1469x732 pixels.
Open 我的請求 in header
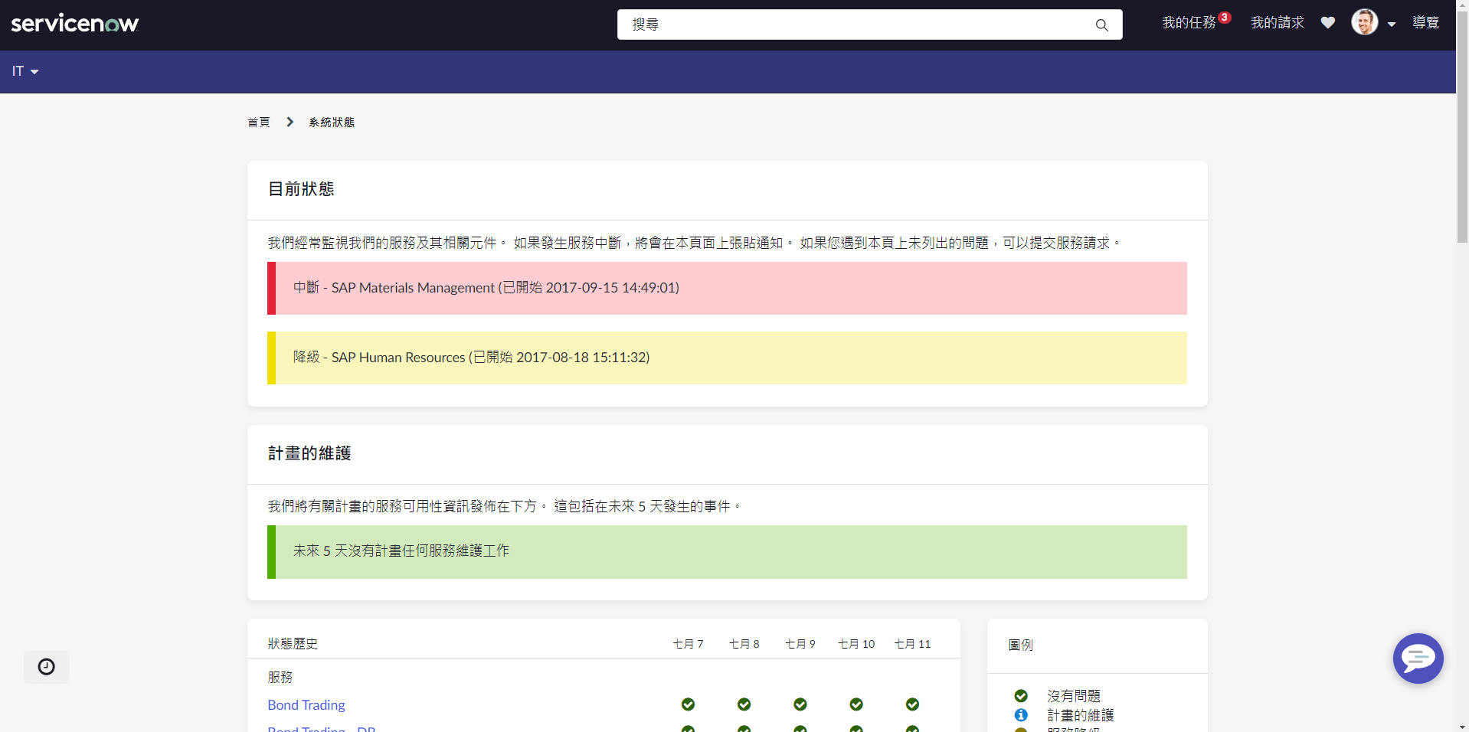pos(1277,23)
